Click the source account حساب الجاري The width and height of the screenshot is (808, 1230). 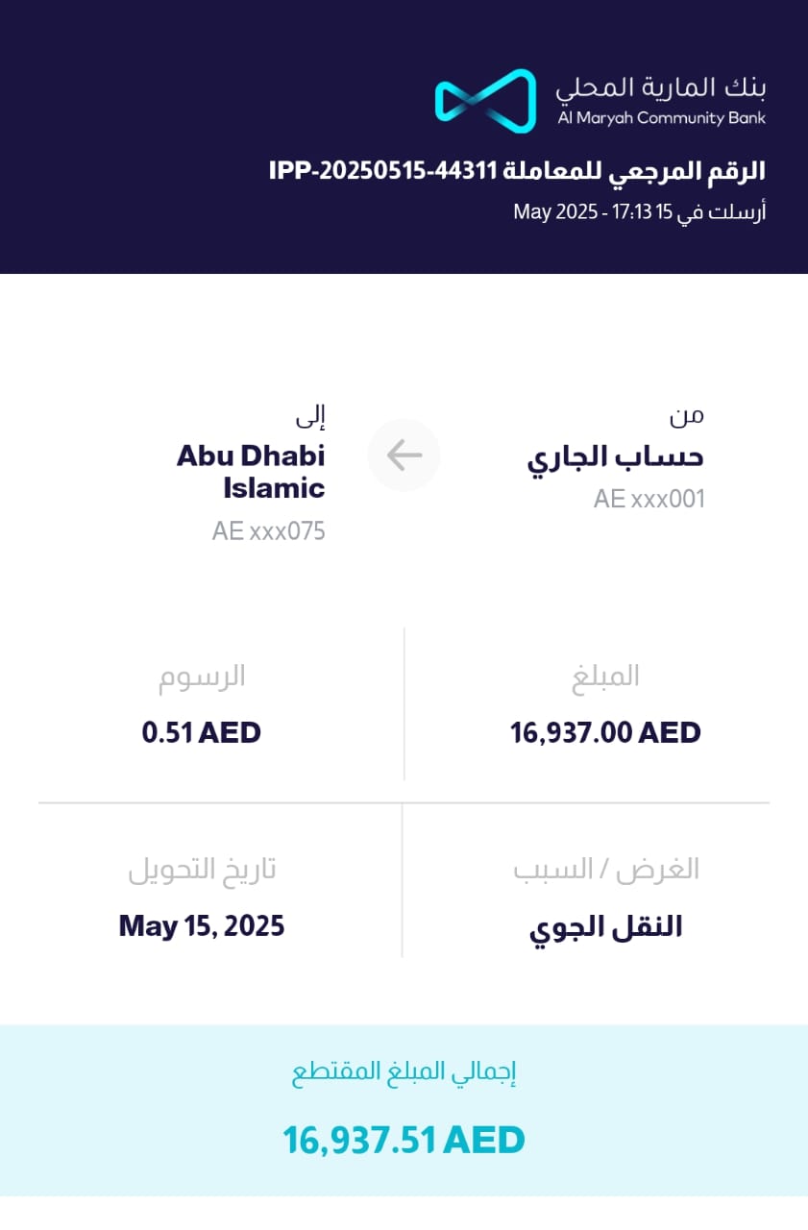[x=615, y=457]
